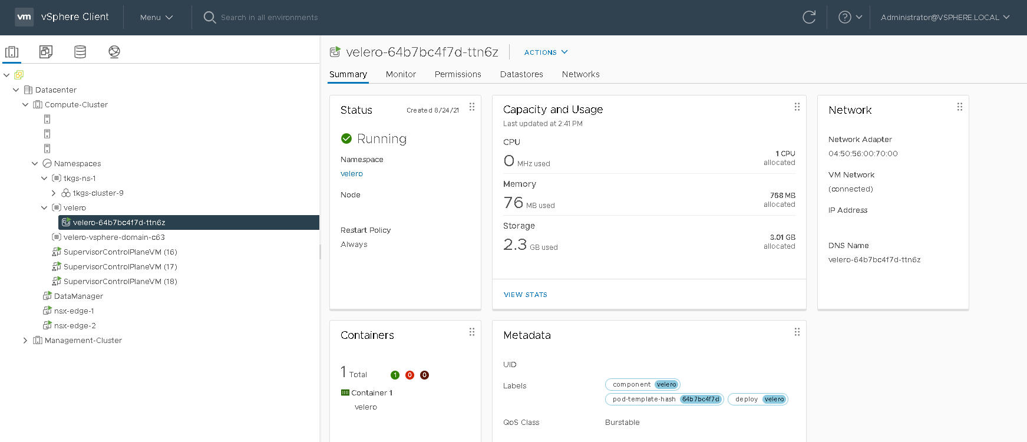Open the Network card drag handle

click(x=960, y=107)
